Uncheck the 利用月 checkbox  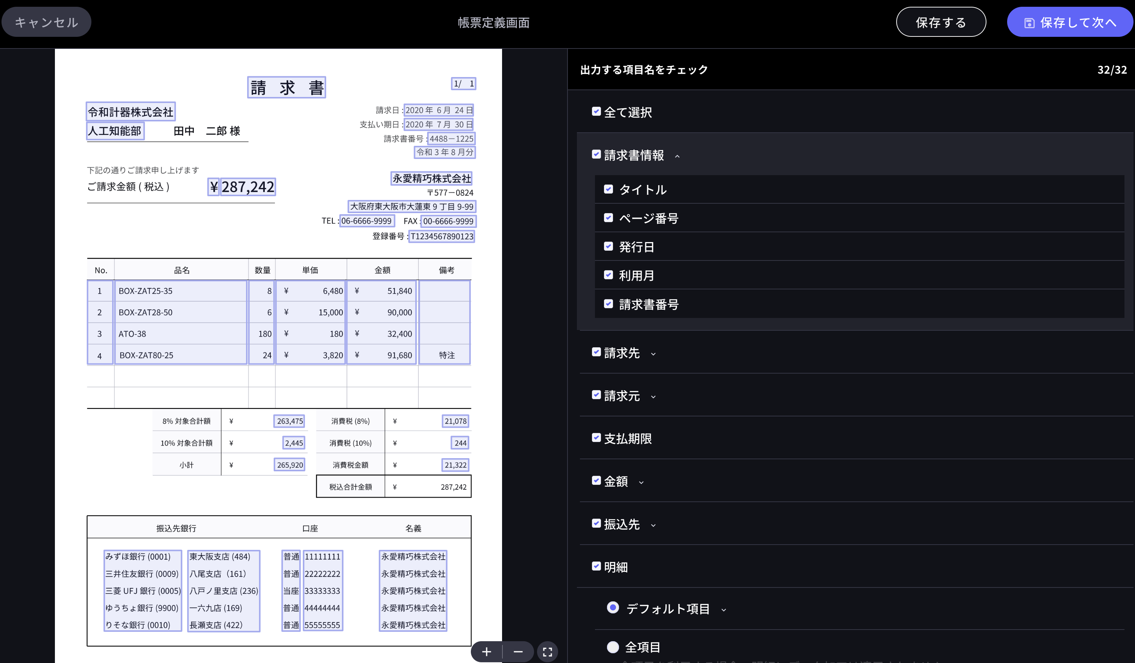click(608, 275)
